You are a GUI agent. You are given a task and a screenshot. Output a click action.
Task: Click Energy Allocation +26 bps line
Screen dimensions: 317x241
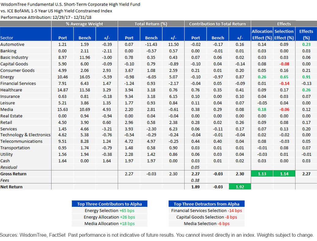click(109, 217)
